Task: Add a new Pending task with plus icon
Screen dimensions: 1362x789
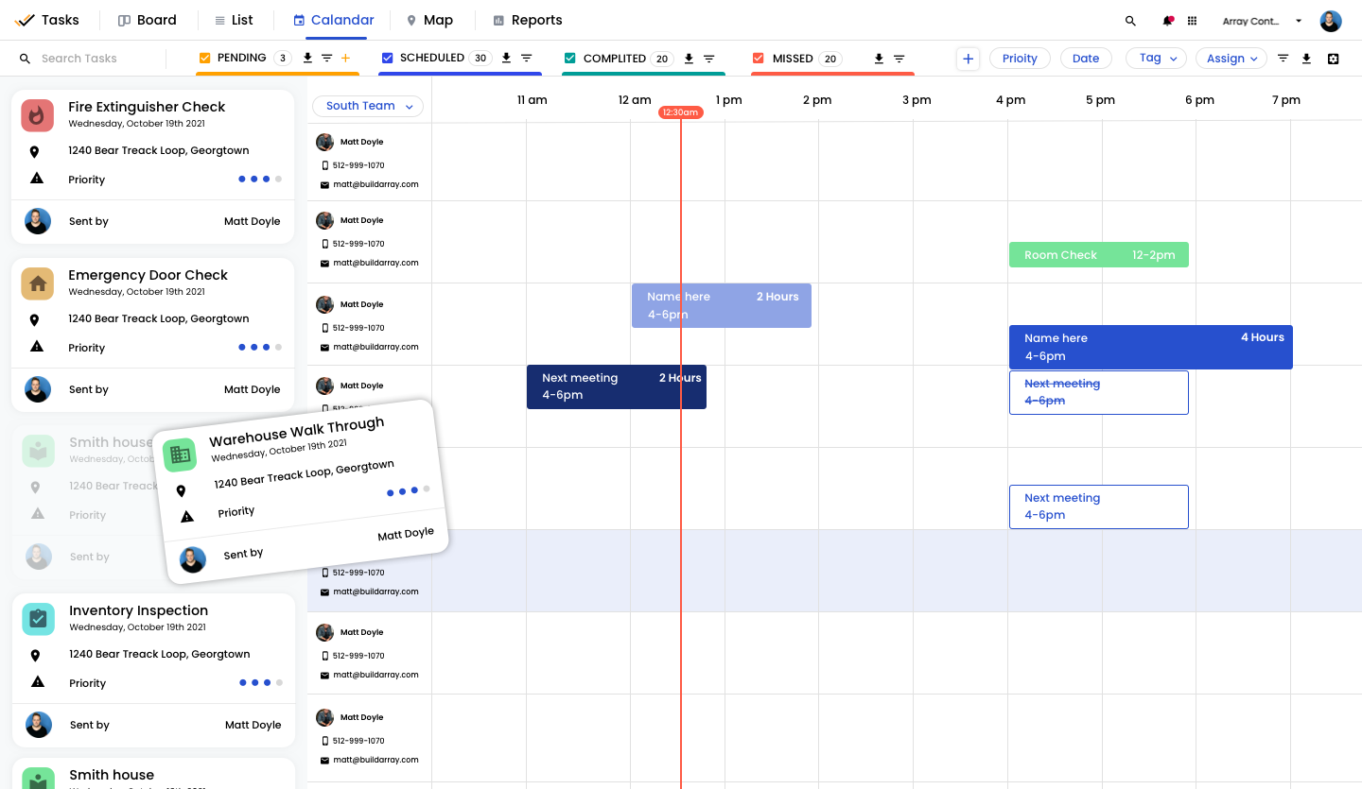Action: click(345, 59)
